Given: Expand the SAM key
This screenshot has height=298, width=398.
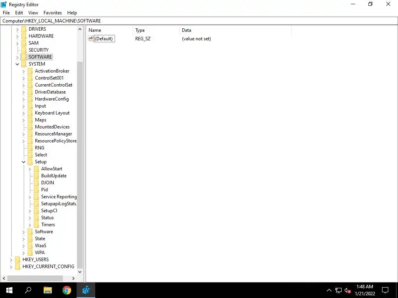Looking at the screenshot, I should pyautogui.click(x=17, y=43).
